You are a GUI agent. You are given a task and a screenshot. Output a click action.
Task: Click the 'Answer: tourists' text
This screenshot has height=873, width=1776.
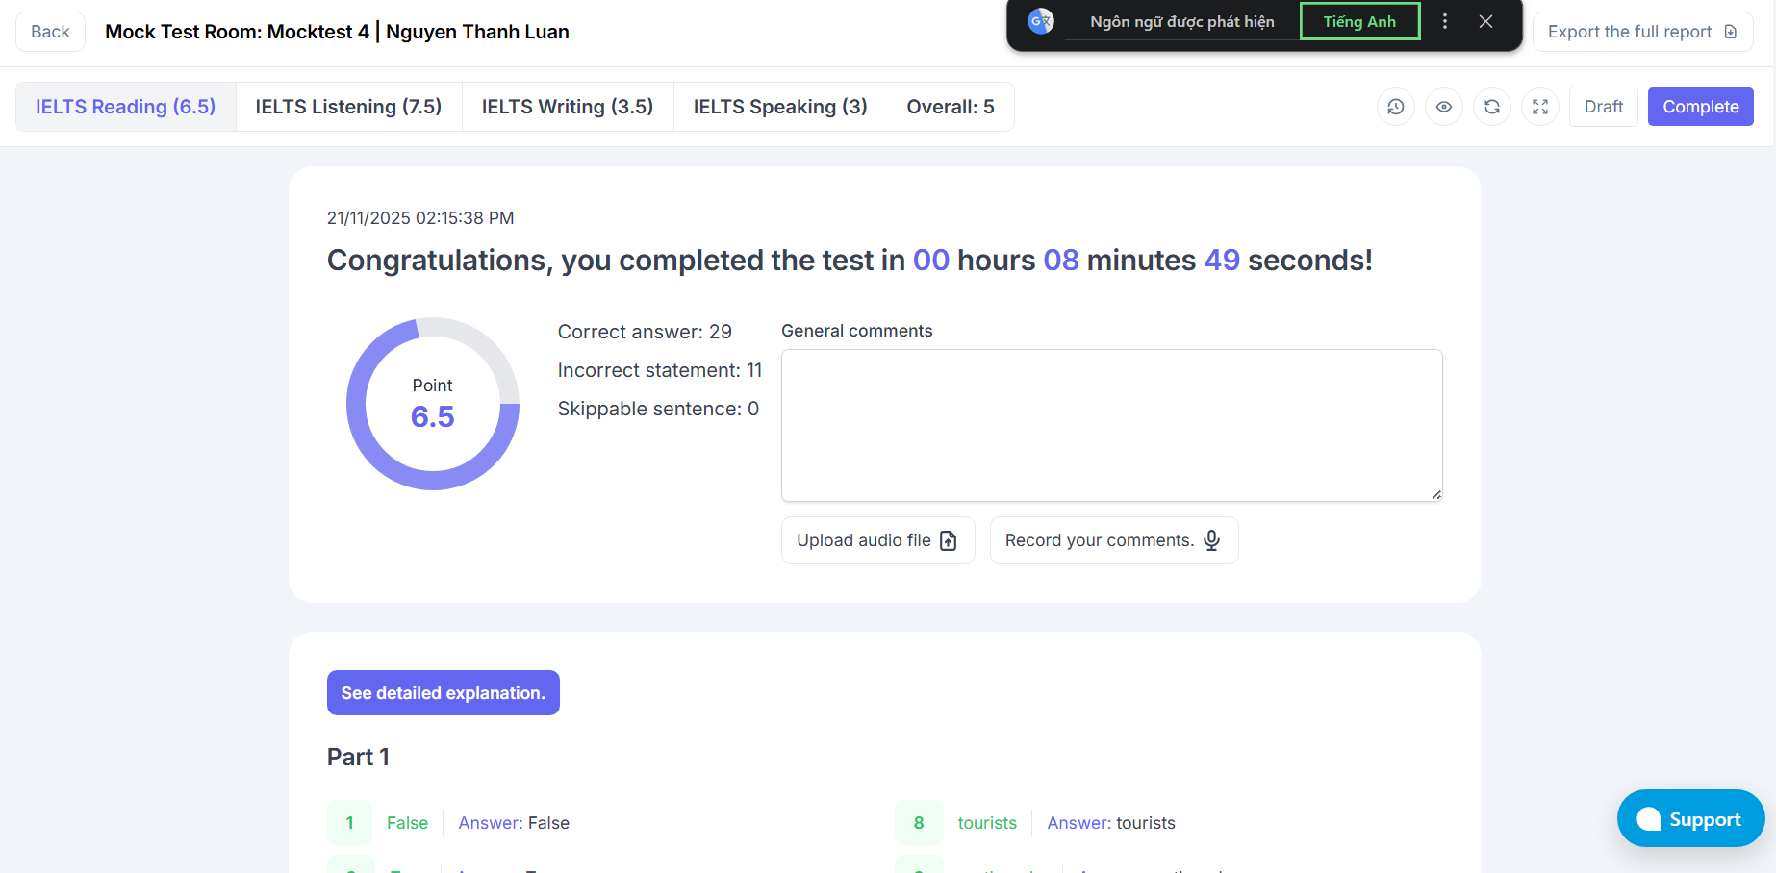coord(1111,823)
